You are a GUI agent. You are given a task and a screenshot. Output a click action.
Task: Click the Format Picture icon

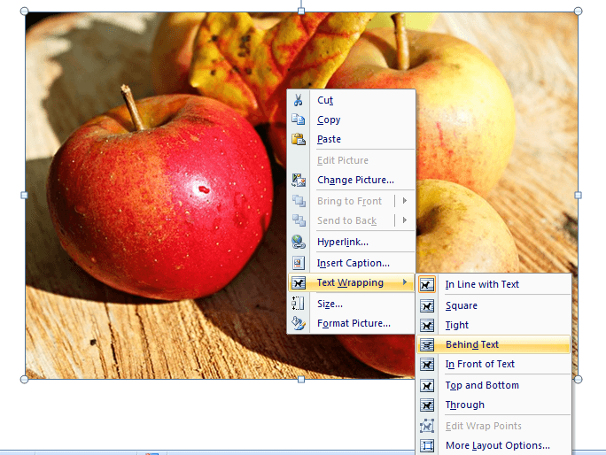coord(299,323)
